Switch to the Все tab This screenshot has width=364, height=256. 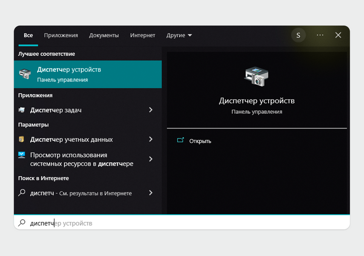(x=28, y=35)
